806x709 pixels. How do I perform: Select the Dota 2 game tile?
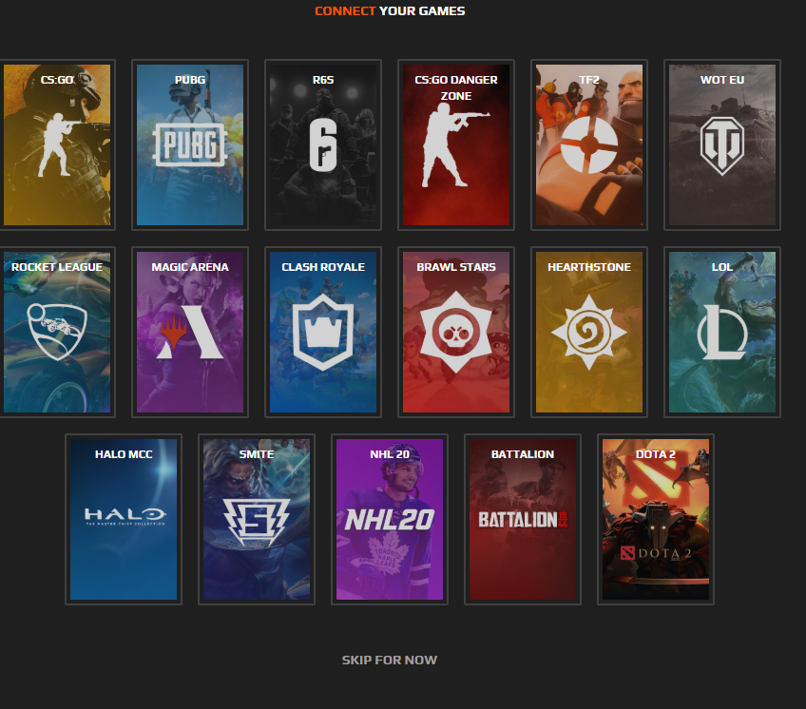coord(656,519)
